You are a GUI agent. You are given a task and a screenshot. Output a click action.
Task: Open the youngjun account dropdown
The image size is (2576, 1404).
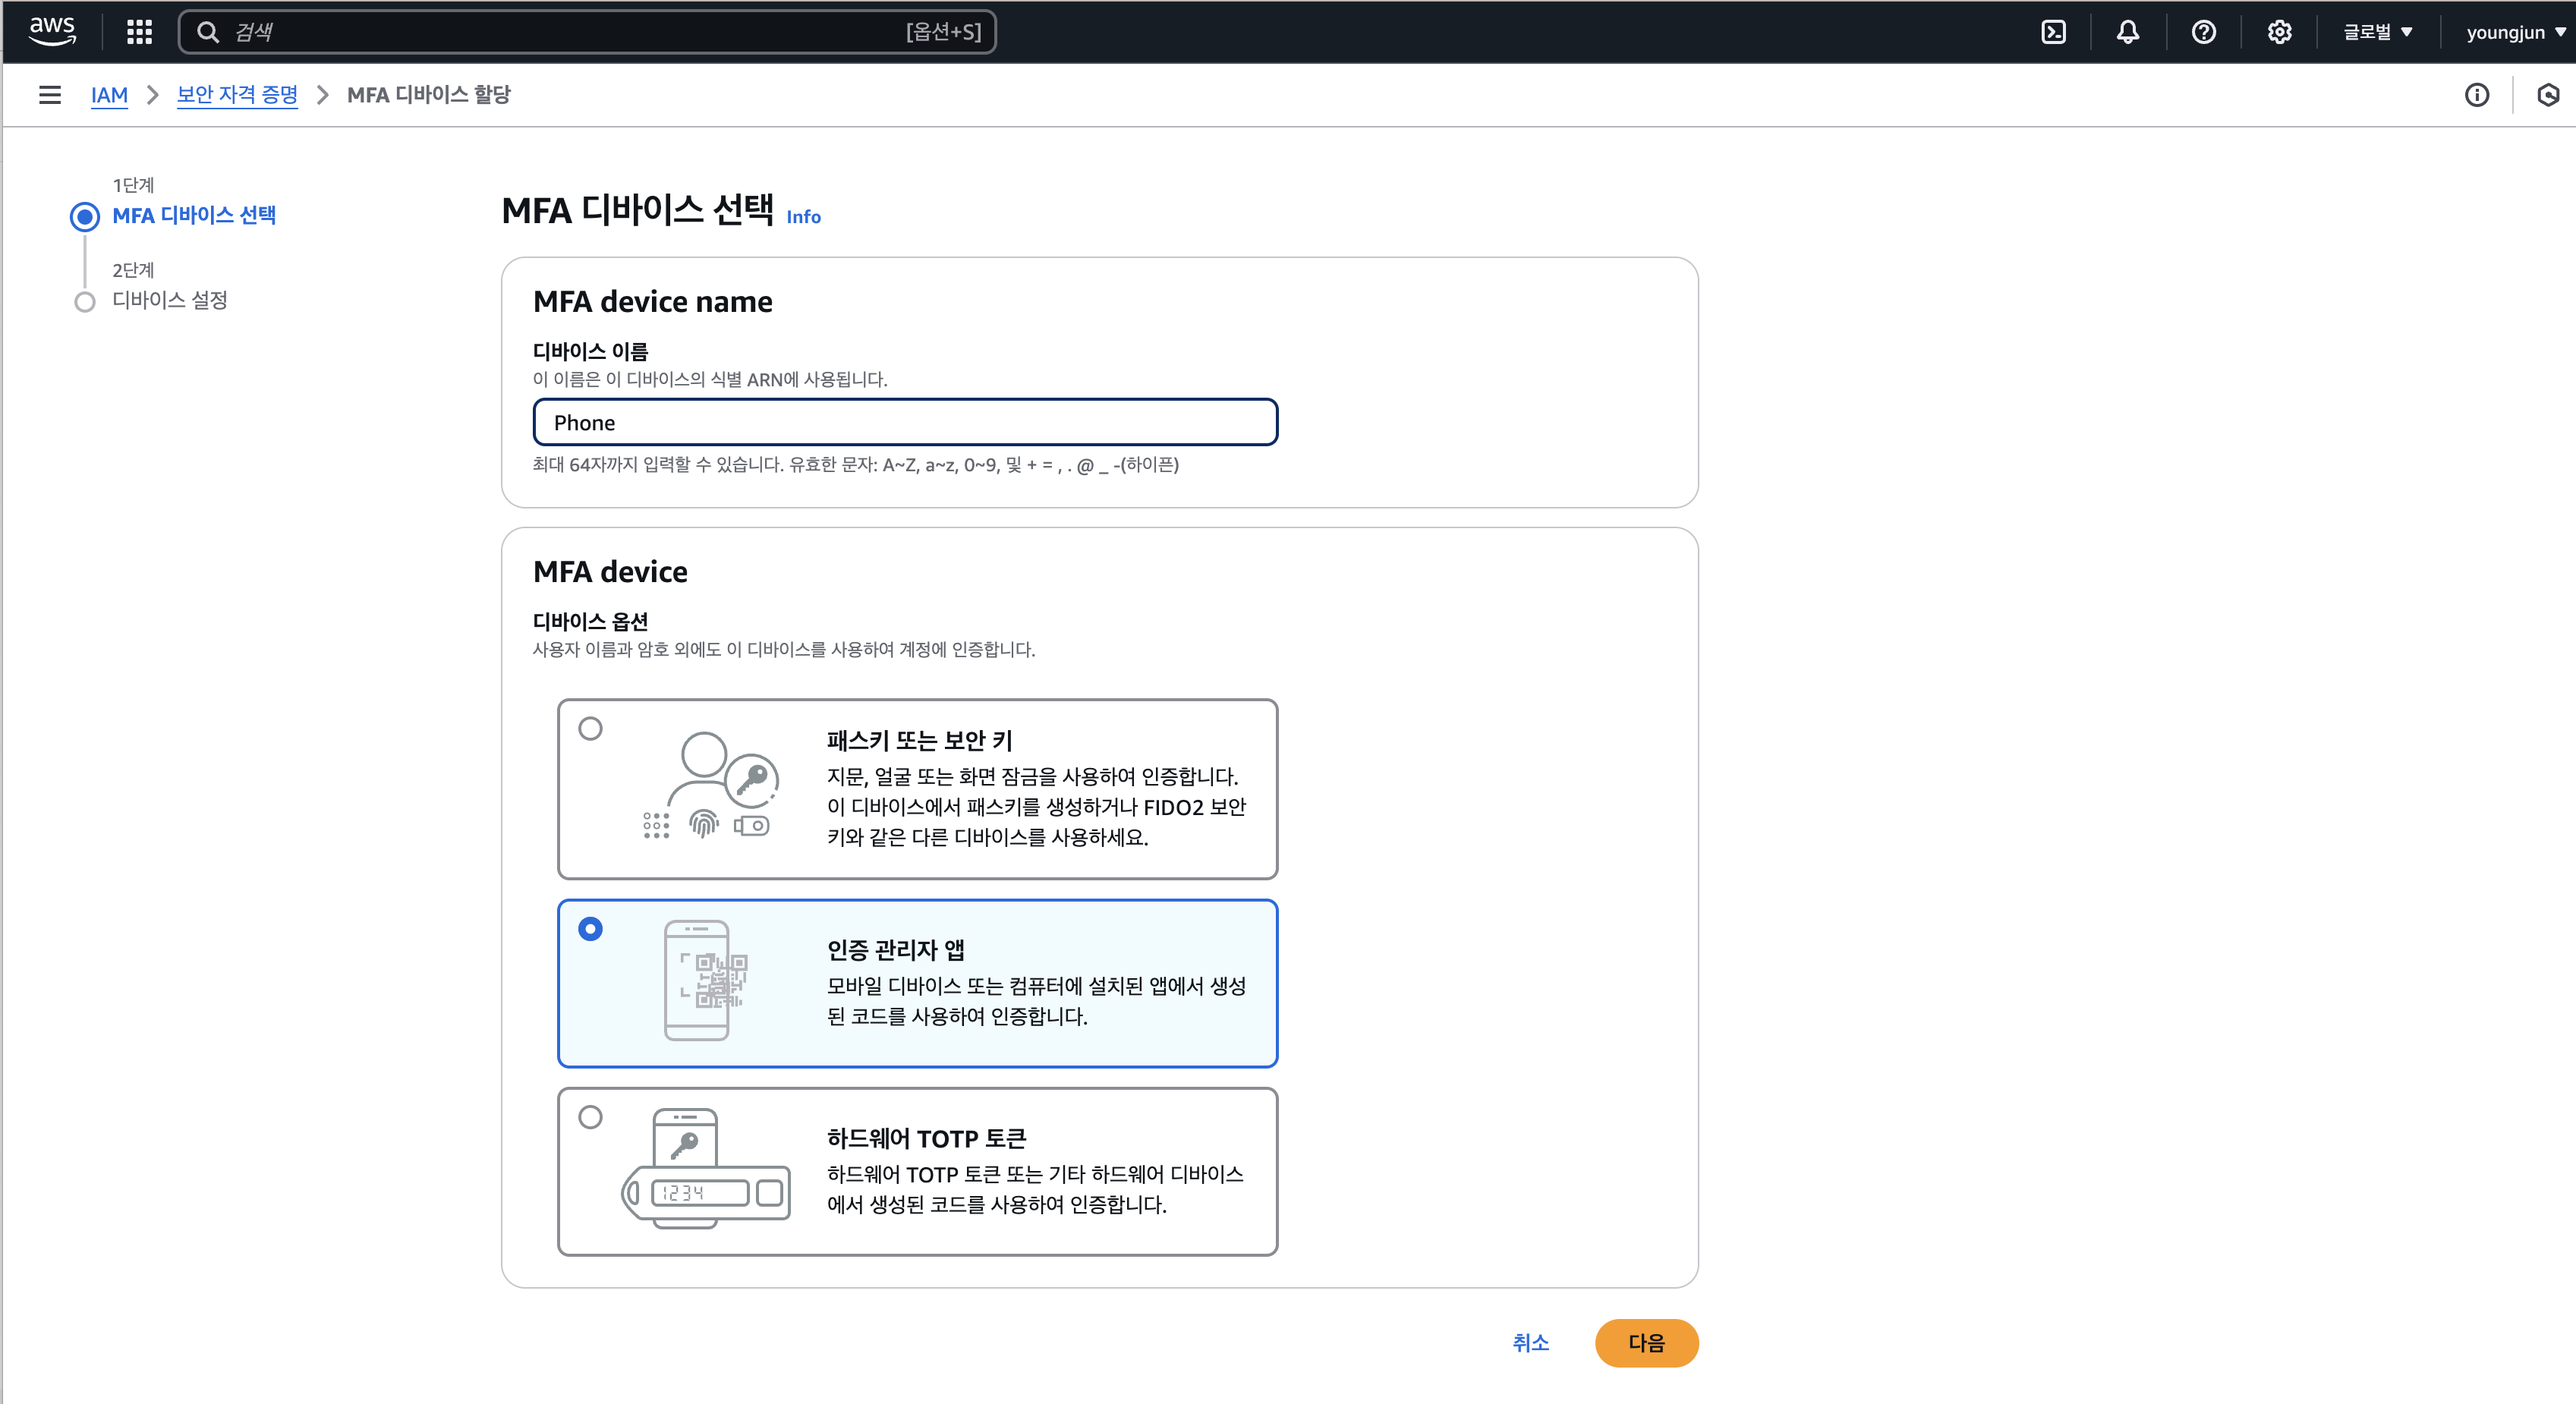pyautogui.click(x=2514, y=32)
